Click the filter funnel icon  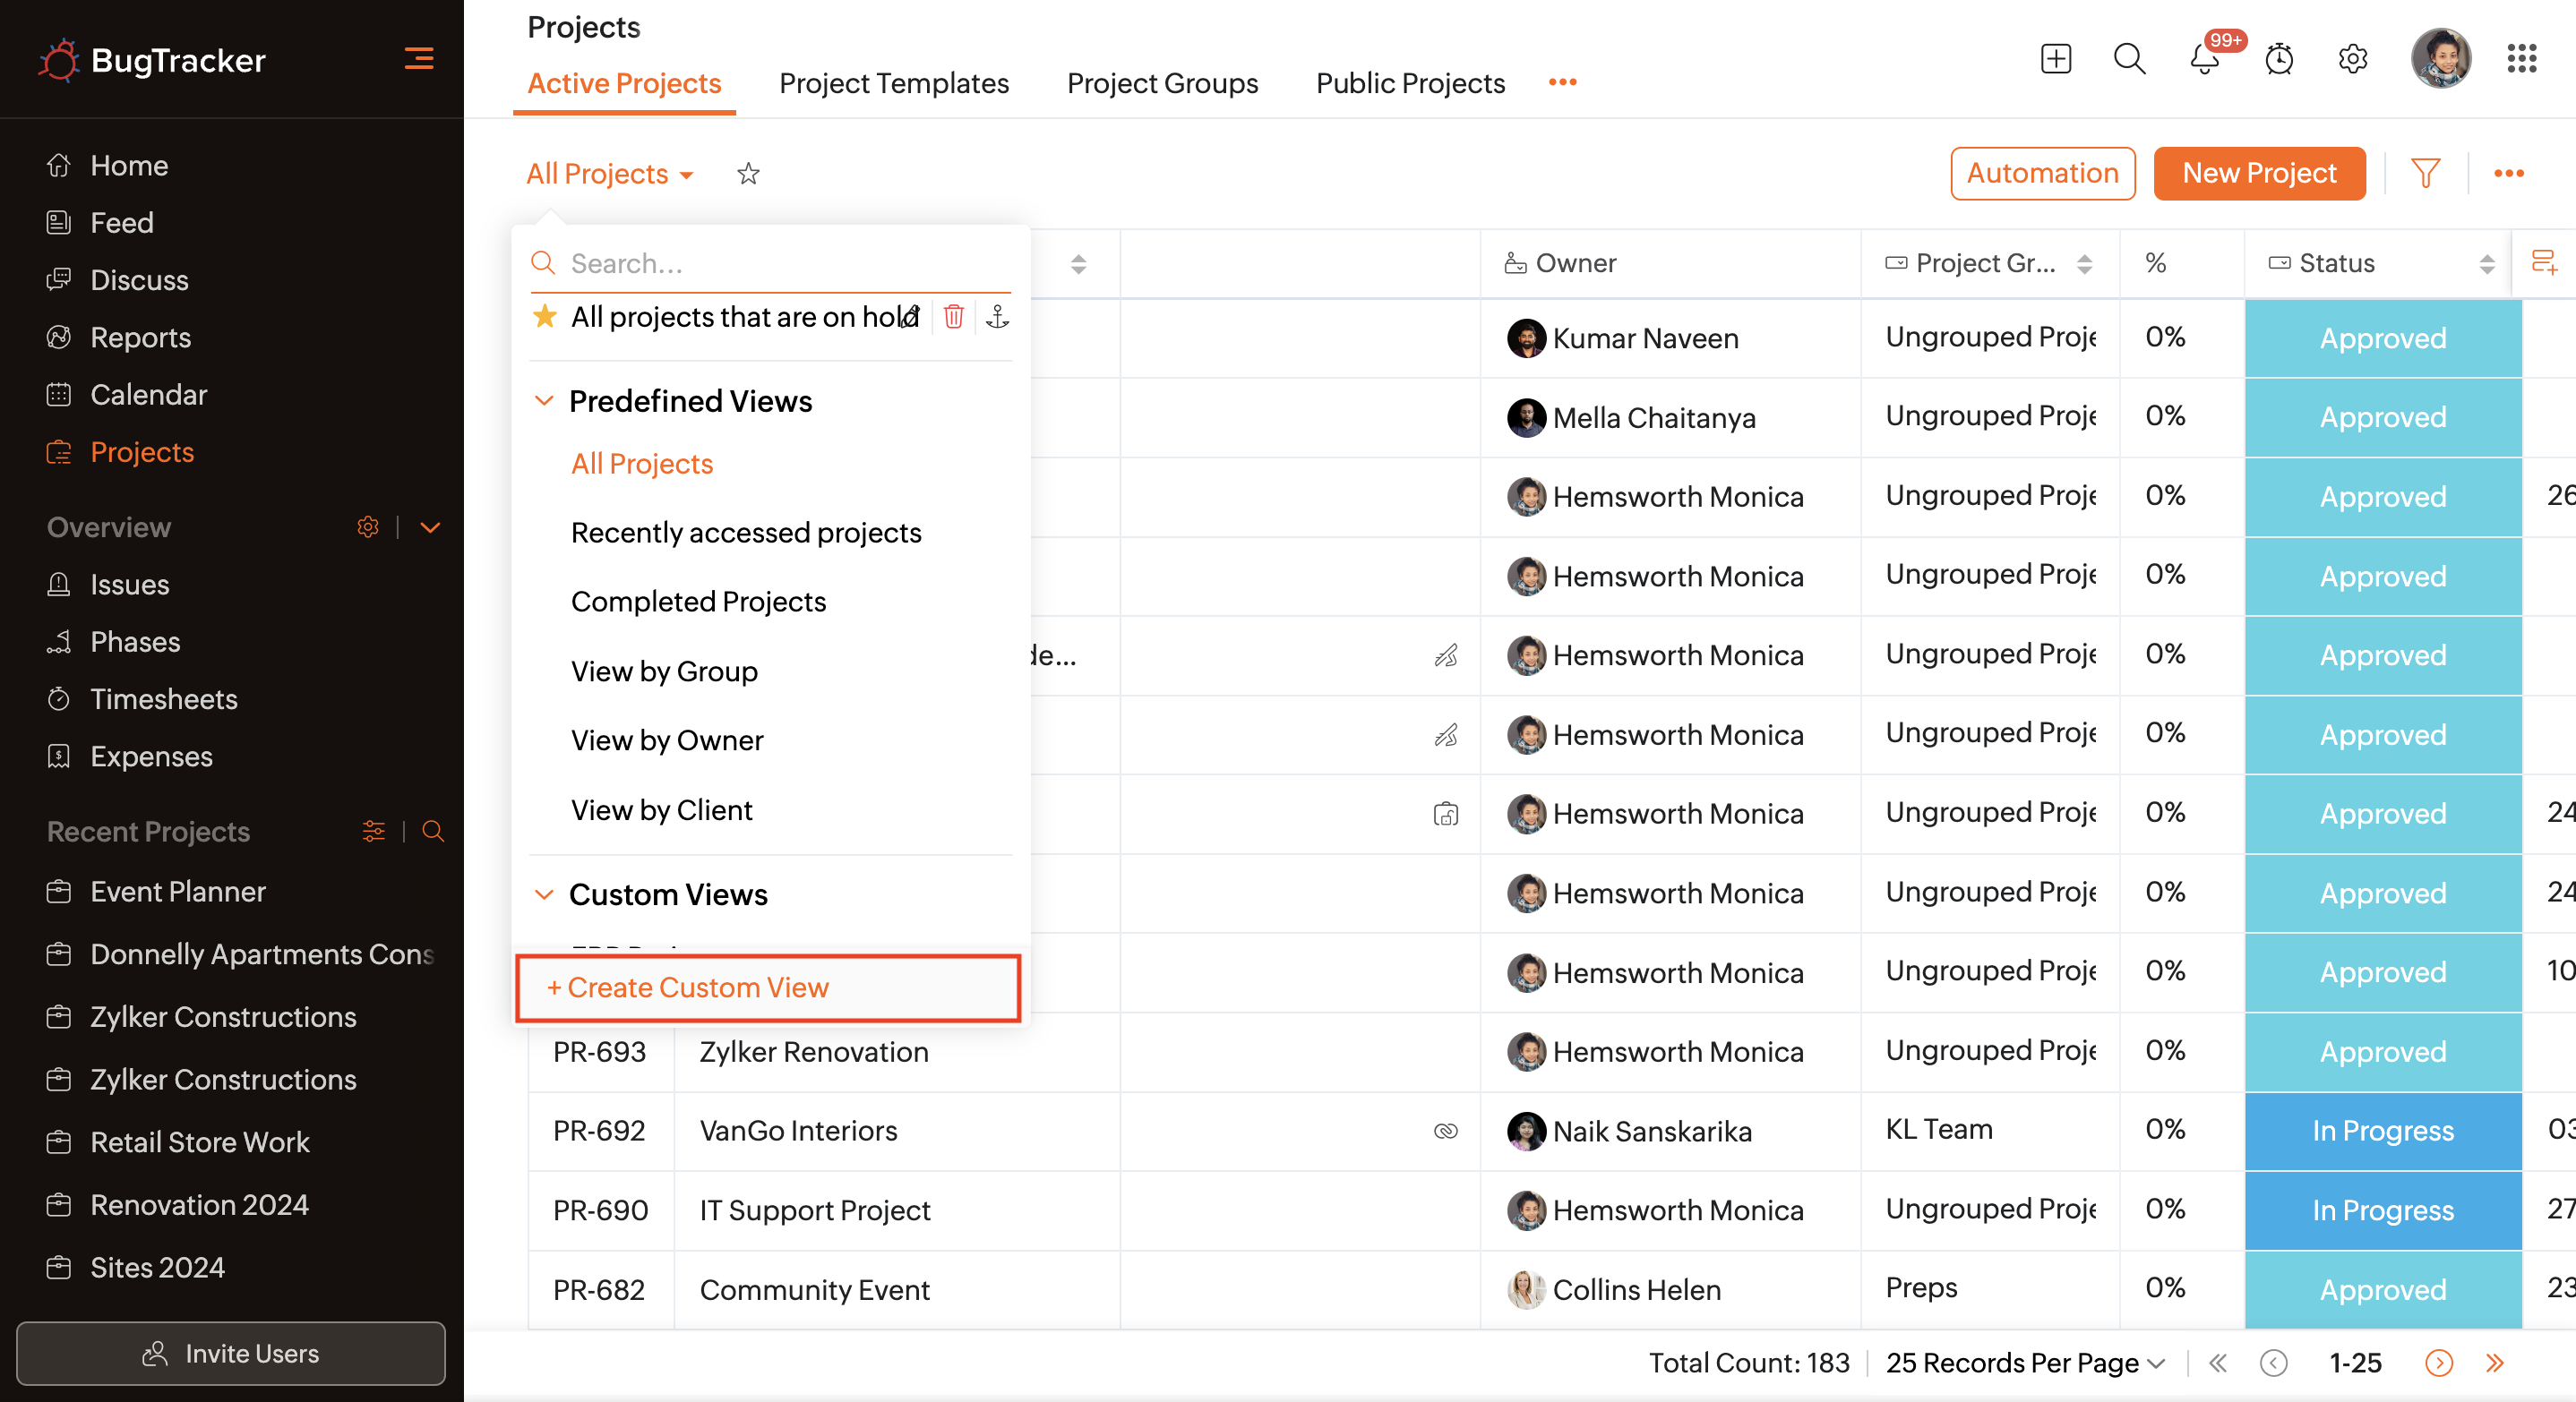pos(2425,174)
